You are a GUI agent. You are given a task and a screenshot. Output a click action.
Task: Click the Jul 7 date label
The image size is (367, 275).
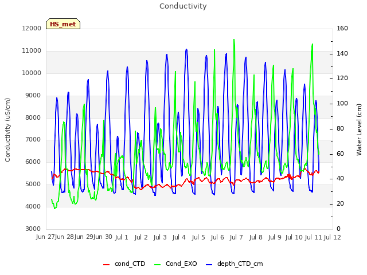click(x=236, y=237)
